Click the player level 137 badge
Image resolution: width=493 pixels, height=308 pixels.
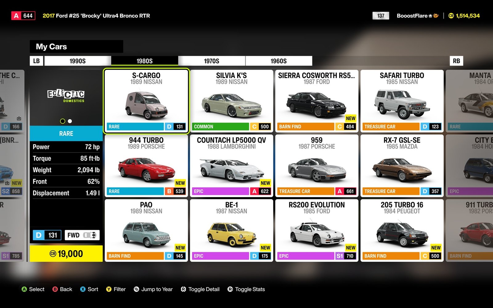(x=381, y=16)
